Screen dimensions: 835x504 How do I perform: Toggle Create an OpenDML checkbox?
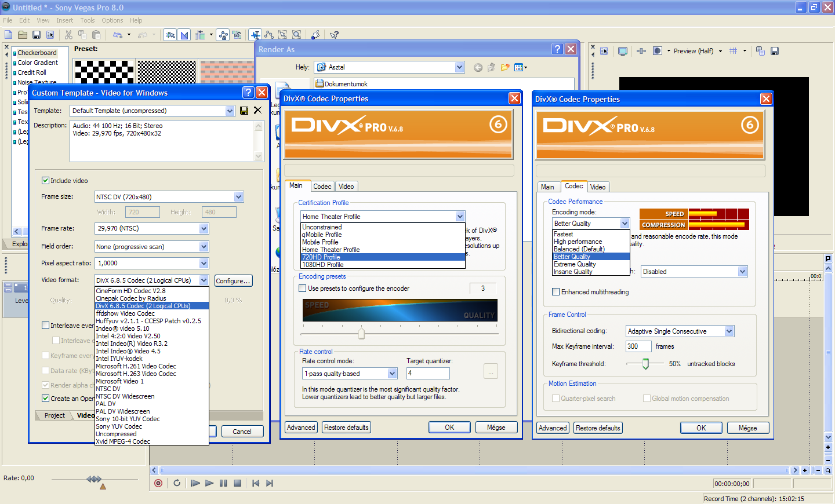point(45,399)
